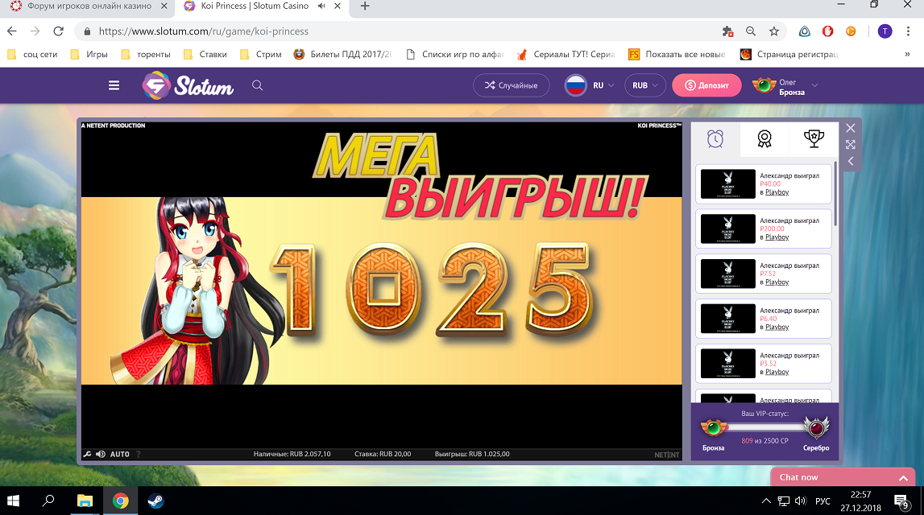The image size is (924, 515).
Task: Click the page zoom magnifier icon
Action: 751,31
